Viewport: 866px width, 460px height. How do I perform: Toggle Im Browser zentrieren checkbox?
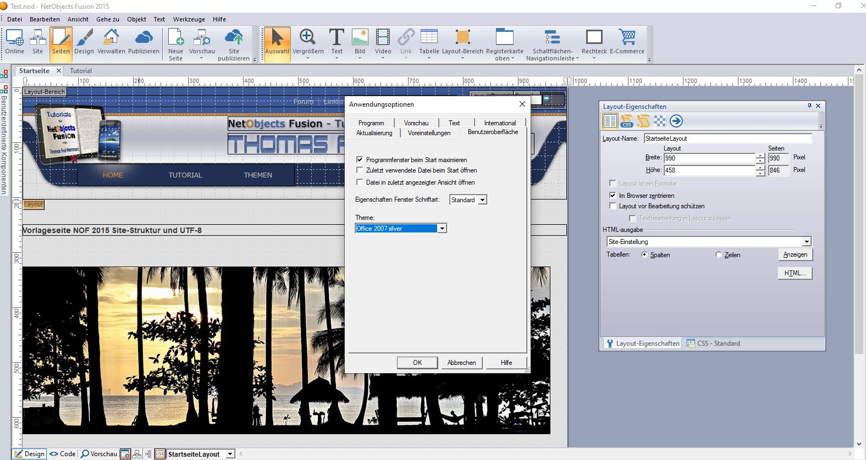[613, 196]
